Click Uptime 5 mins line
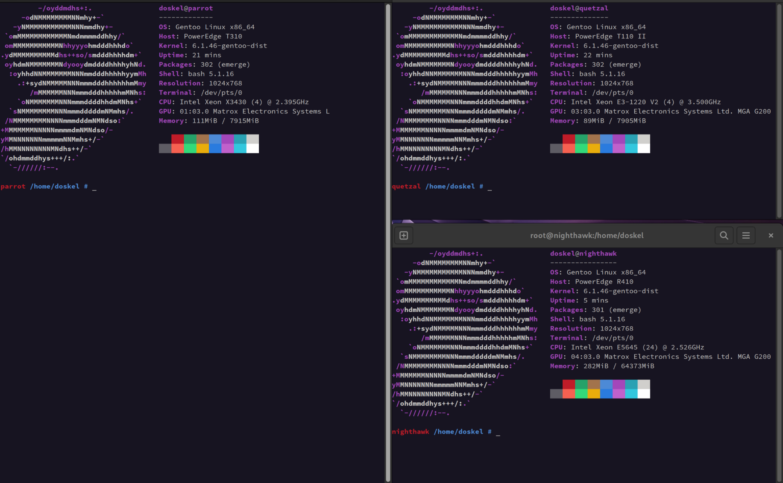The image size is (783, 483). click(x=579, y=301)
